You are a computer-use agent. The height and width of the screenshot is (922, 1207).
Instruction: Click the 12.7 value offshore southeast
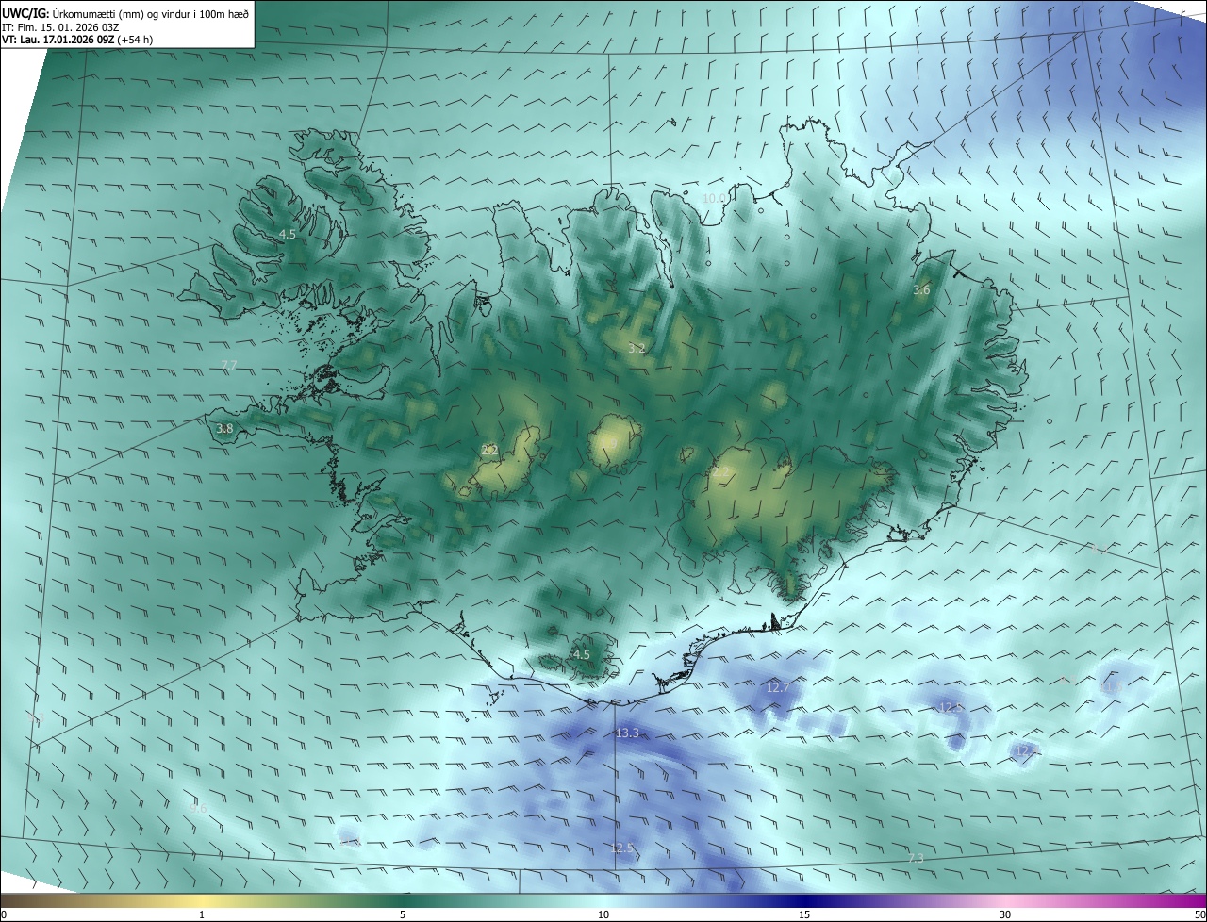coord(777,687)
